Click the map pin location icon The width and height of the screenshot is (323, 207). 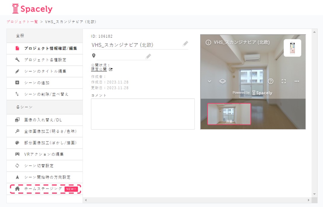click(x=94, y=56)
